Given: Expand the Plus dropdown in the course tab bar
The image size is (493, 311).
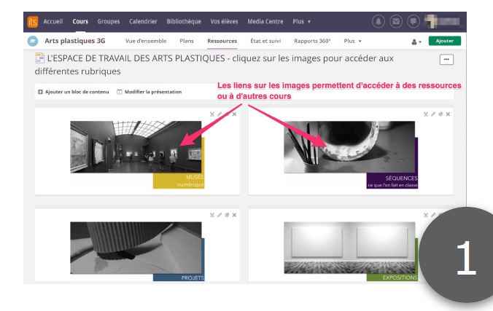Looking at the screenshot, I should pyautogui.click(x=352, y=42).
